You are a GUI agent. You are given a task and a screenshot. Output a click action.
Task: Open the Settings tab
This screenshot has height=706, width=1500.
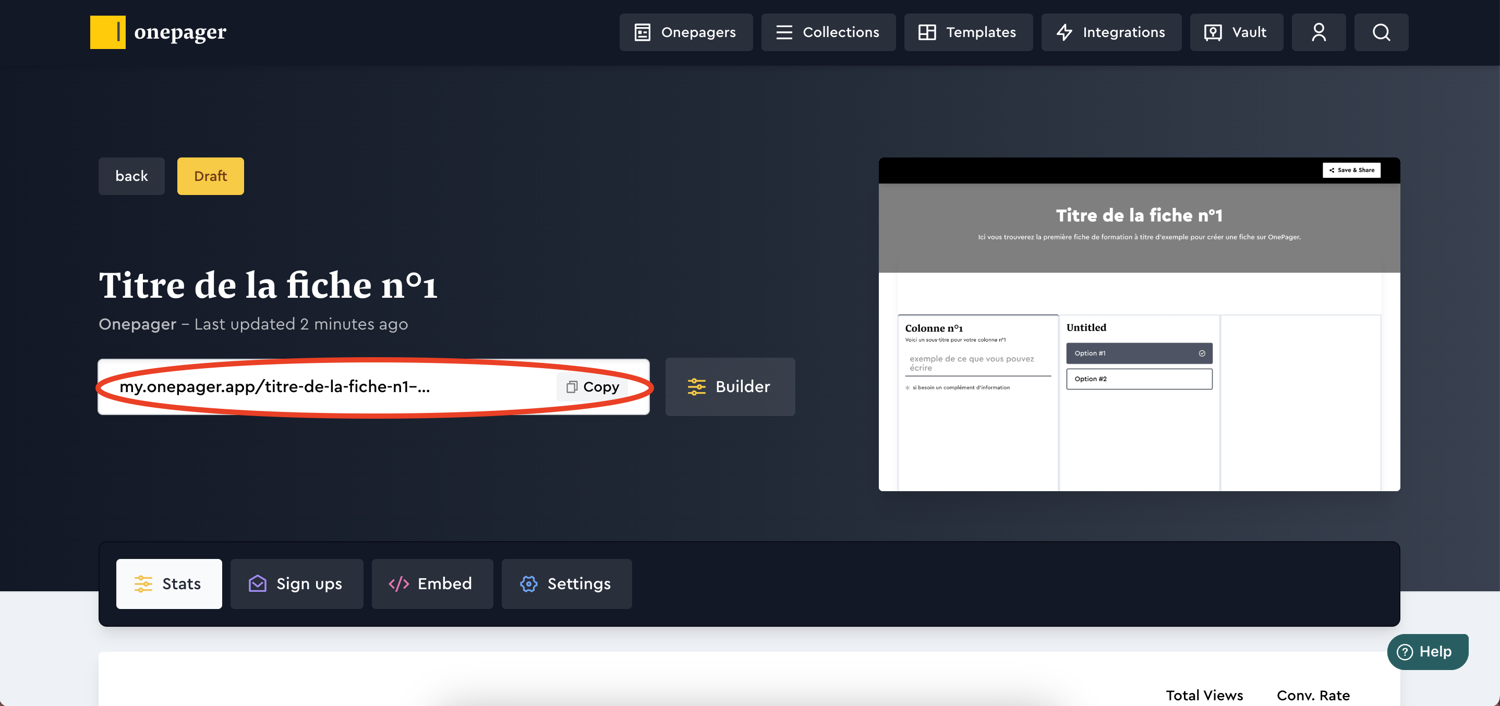click(566, 584)
